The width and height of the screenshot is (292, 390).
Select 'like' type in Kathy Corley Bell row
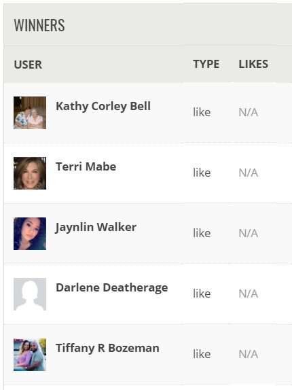[x=202, y=112]
